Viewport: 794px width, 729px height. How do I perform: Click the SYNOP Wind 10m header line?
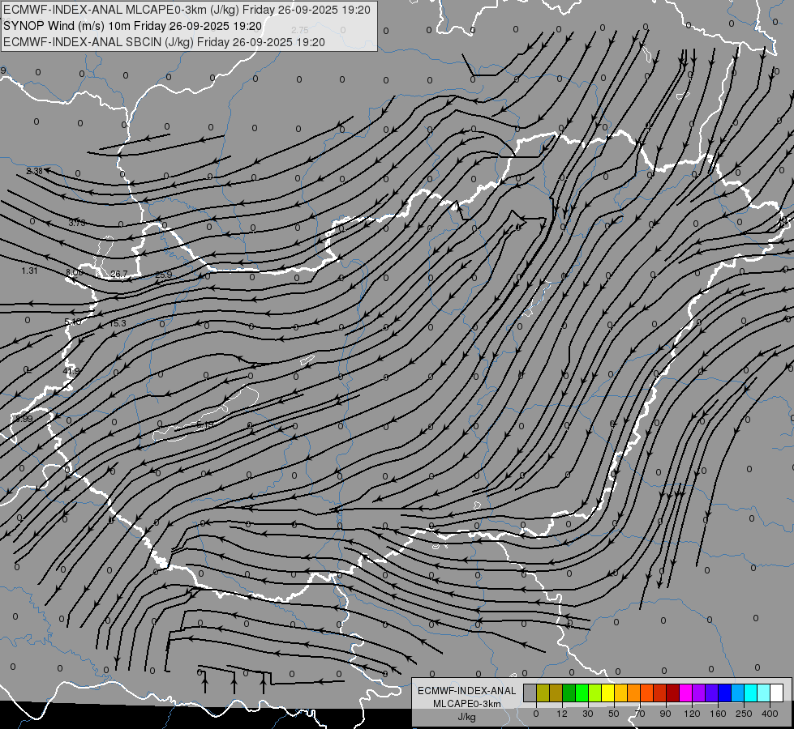coord(133,26)
